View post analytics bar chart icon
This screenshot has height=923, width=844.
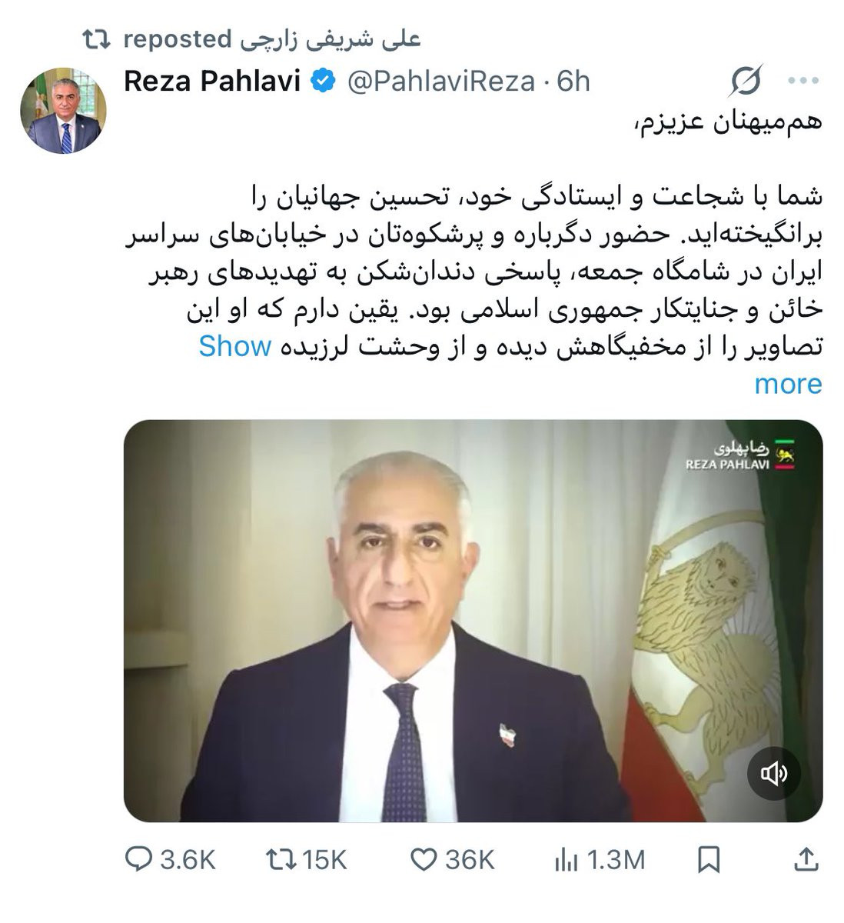pyautogui.click(x=566, y=860)
